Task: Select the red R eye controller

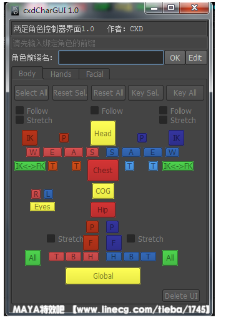Action: pyautogui.click(x=36, y=194)
